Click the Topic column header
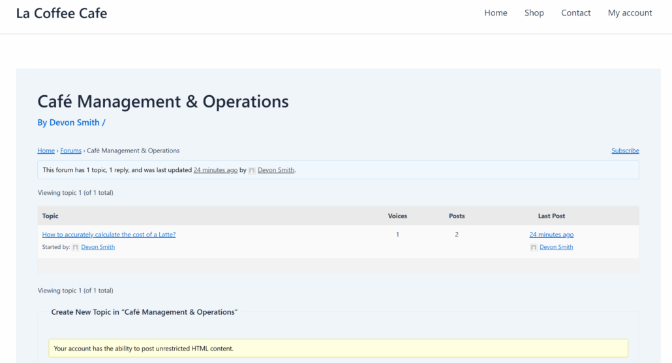672x363 pixels. (x=50, y=216)
